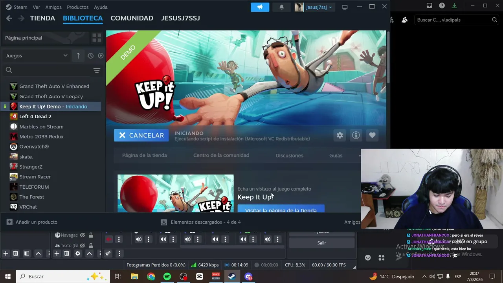Switch Steam to Big Picture mode
503x283 pixels.
pyautogui.click(x=345, y=7)
